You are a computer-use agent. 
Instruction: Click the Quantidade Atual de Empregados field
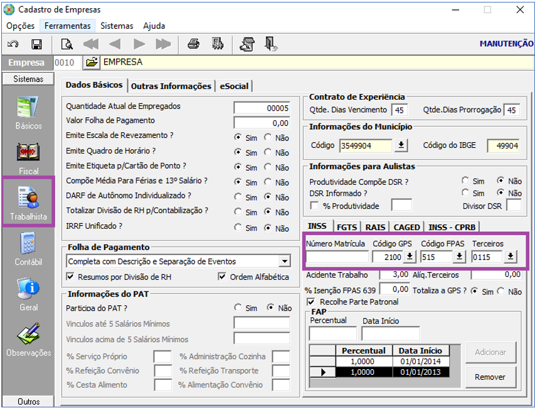[262, 108]
